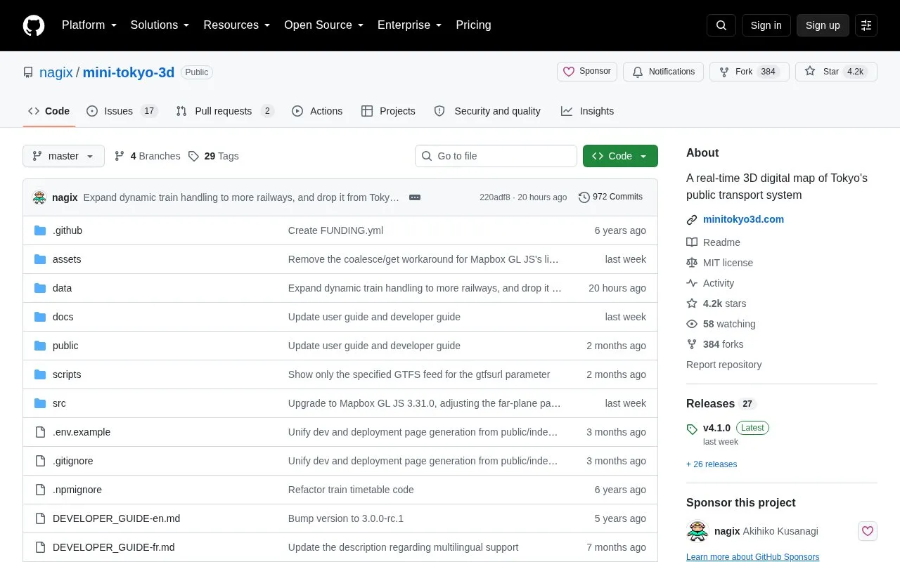Switch to the Issues tab
Screen dimensions: 900x562
(x=122, y=111)
